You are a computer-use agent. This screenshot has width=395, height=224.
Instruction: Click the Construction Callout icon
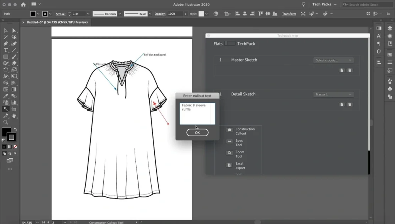pos(229,130)
